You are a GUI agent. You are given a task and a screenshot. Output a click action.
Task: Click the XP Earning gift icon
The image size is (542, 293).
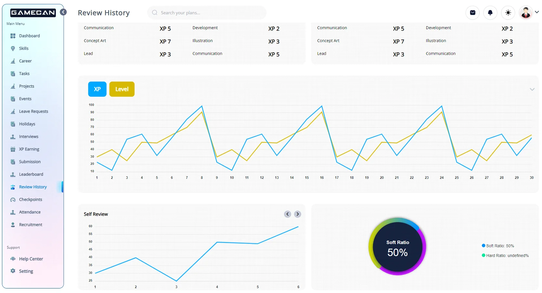click(x=13, y=149)
